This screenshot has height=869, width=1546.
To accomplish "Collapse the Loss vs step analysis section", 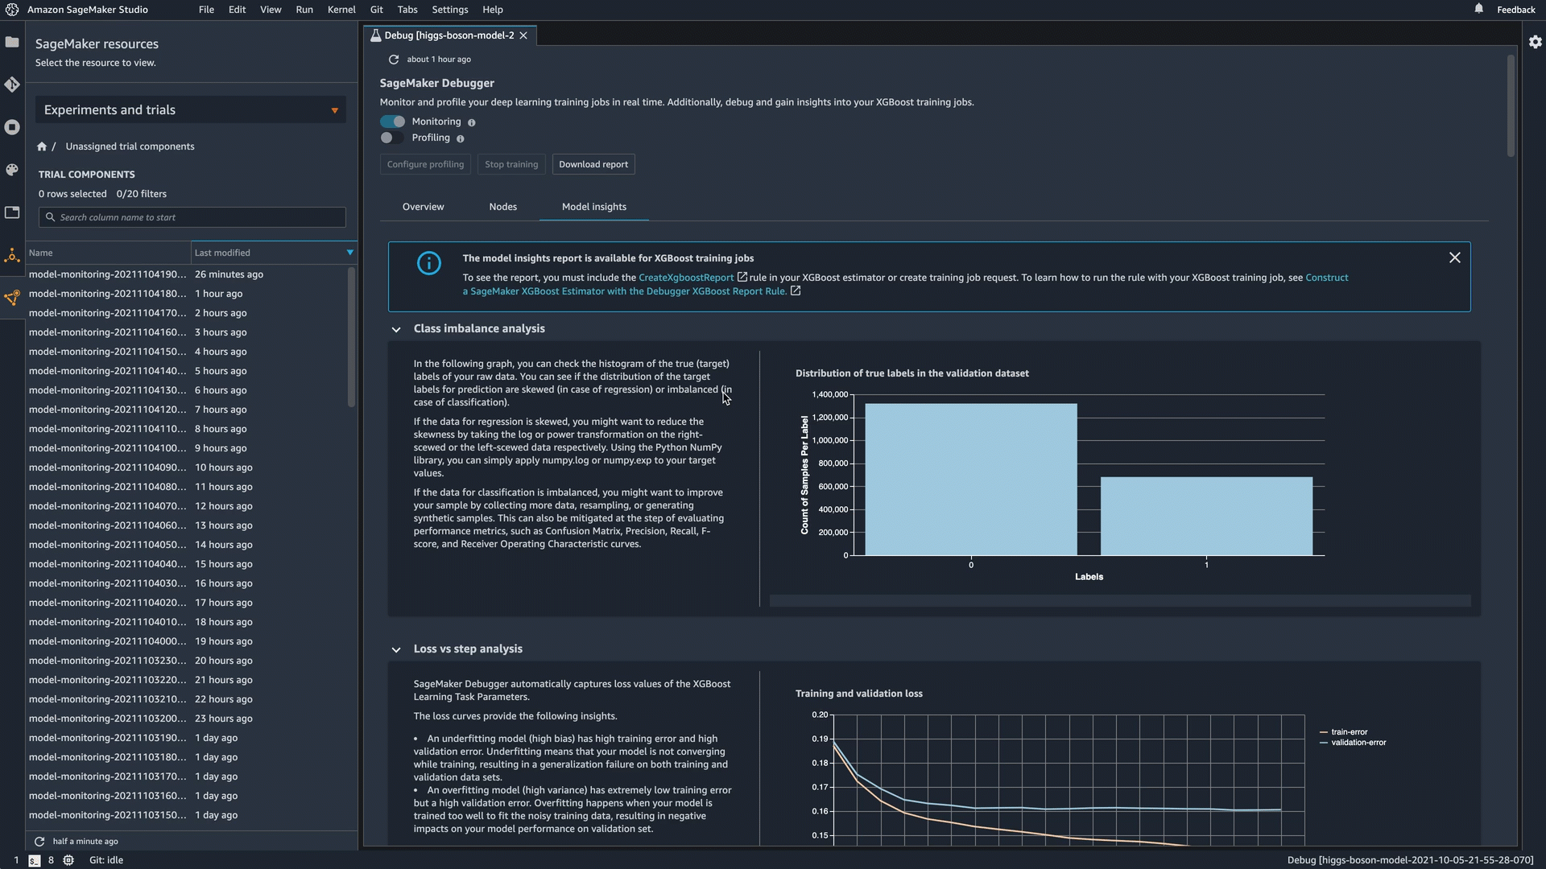I will click(x=396, y=649).
